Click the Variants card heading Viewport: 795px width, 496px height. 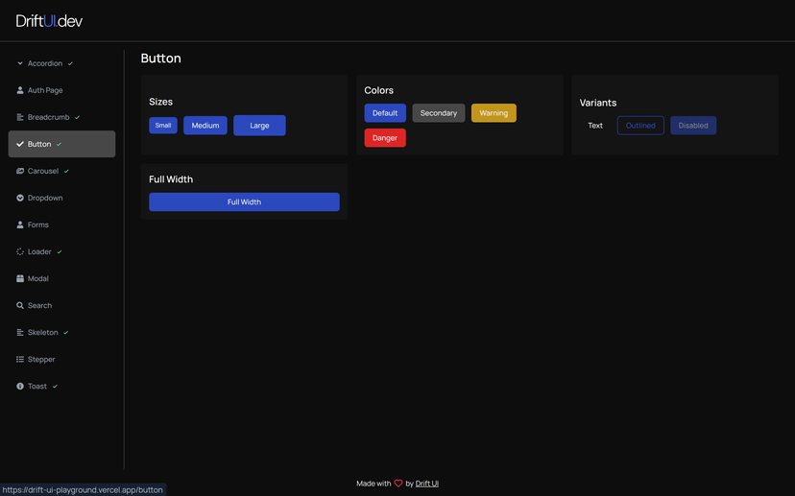[598, 103]
